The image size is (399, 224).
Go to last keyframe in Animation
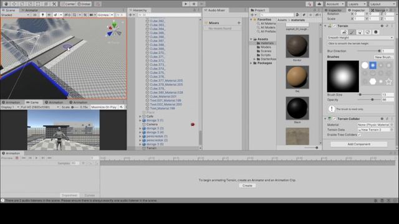coord(49,158)
